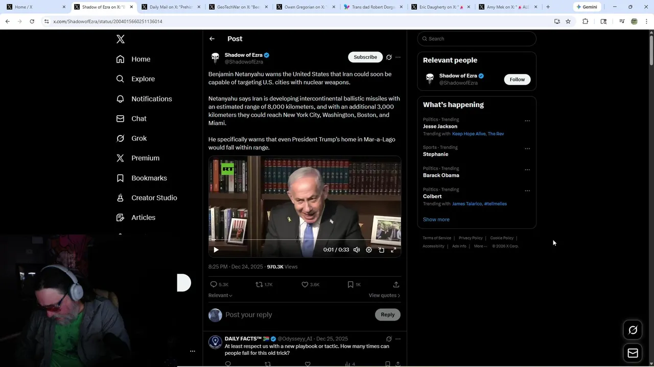Reload the page
This screenshot has width=654, height=367.
pyautogui.click(x=32, y=21)
